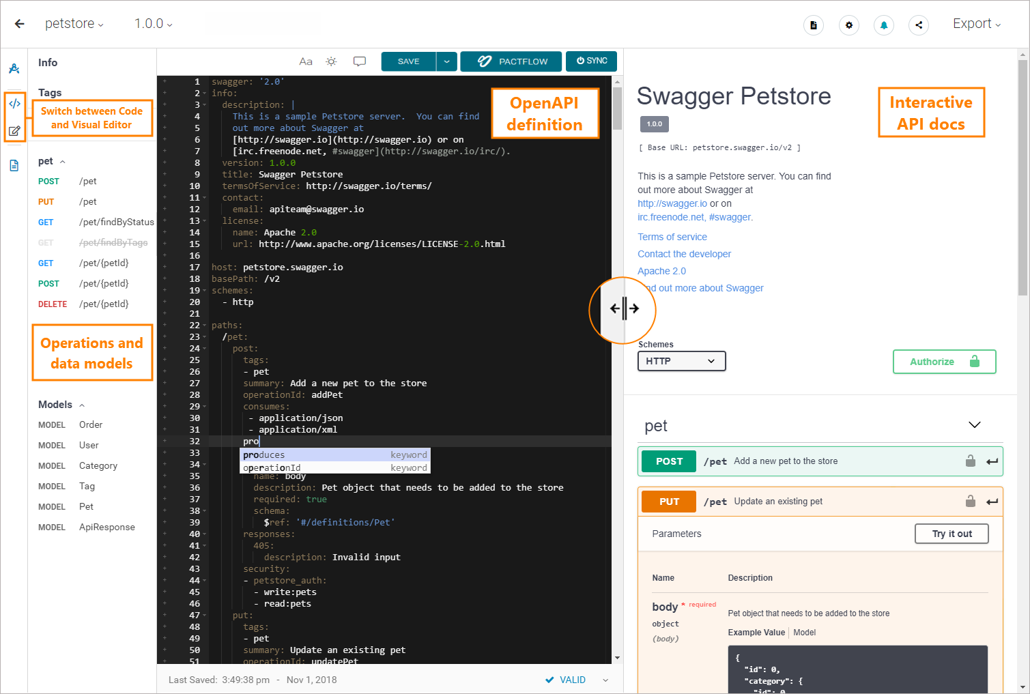This screenshot has width=1030, height=694.
Task: Open the API docs page icon in sidebar
Action: tap(14, 165)
